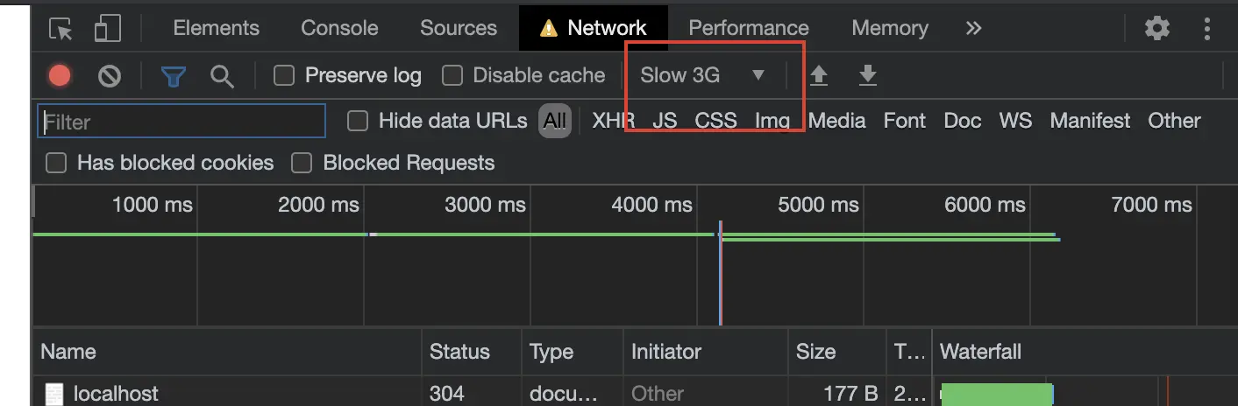Open the three-dot DevTools menu
Screen dimensions: 1238x406
click(1206, 29)
